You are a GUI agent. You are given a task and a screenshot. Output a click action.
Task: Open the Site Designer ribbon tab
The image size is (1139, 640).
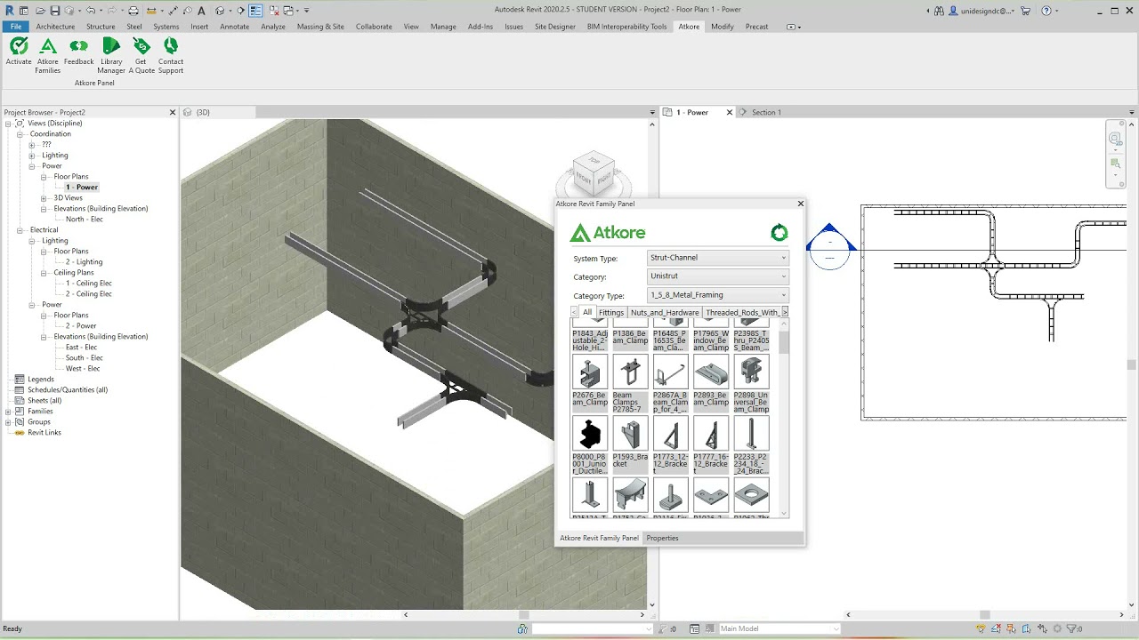[x=555, y=27]
